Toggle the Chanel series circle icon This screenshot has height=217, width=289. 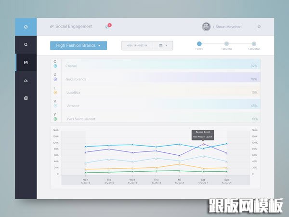click(55, 66)
